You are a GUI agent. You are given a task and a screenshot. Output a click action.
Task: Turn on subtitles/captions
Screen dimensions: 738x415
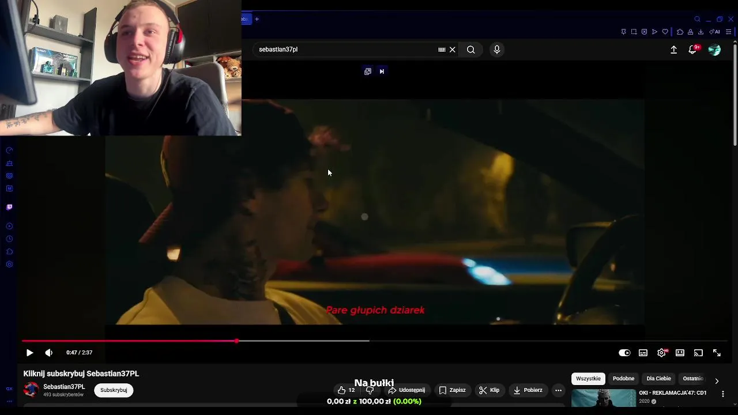[x=643, y=353]
